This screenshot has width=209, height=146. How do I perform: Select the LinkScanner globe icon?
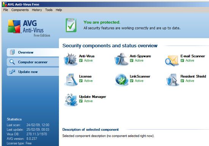click(x=122, y=80)
